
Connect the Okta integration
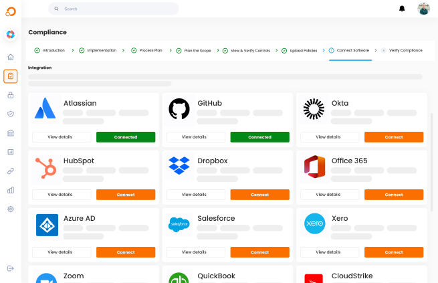(393, 137)
